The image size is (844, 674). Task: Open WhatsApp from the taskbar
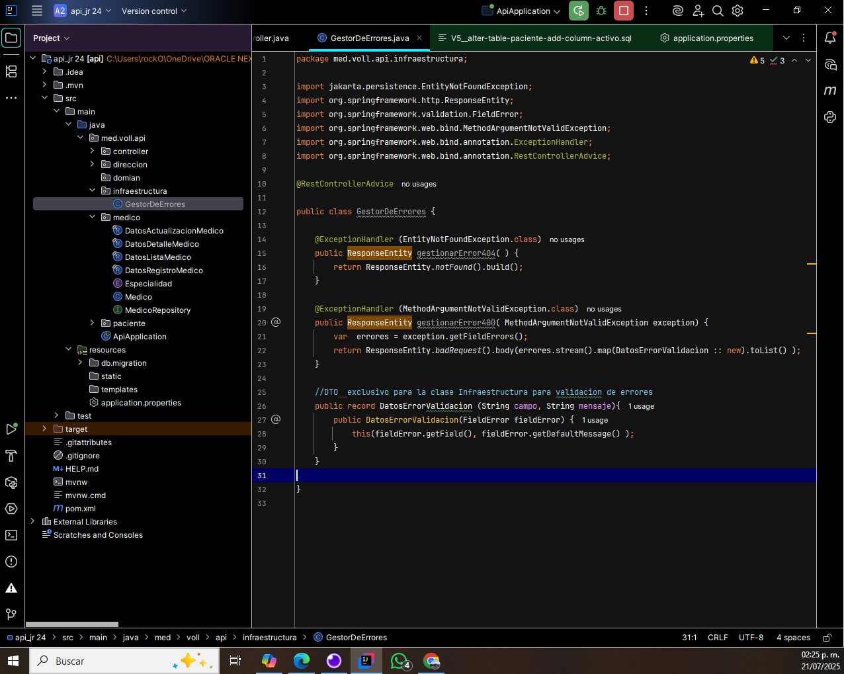coord(400,660)
